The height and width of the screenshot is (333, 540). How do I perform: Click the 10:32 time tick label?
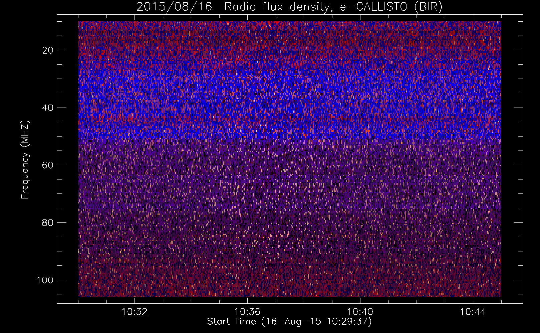pyautogui.click(x=134, y=312)
